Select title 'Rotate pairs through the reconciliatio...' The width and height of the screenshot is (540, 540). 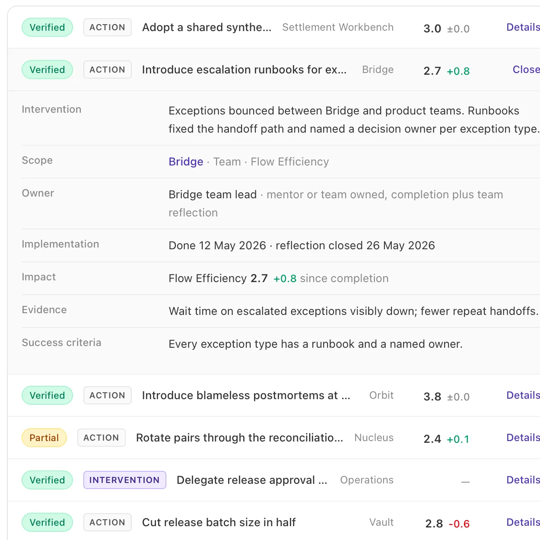(240, 438)
